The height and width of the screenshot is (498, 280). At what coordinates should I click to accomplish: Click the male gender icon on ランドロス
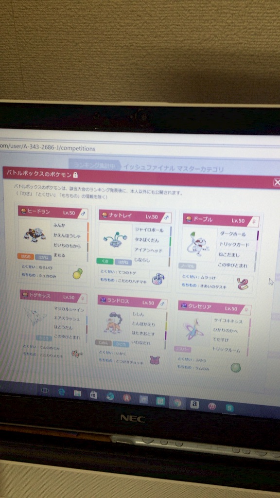tap(162, 303)
